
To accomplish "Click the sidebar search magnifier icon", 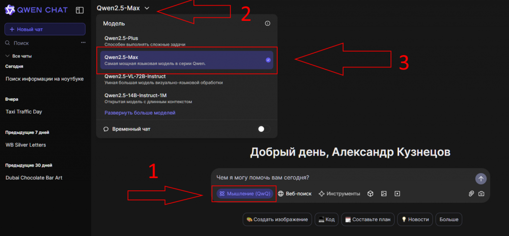I will [x=8, y=43].
